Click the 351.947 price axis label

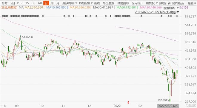190,85
